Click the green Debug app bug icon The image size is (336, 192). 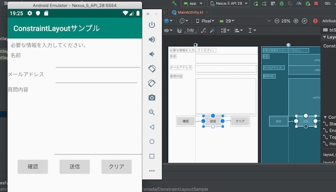pyautogui.click(x=281, y=3)
